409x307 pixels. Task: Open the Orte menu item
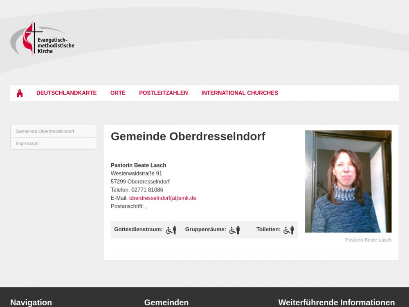[118, 93]
